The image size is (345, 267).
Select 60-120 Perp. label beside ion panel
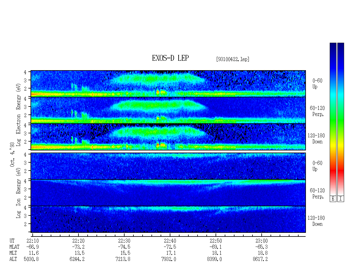pyautogui.click(x=317, y=193)
